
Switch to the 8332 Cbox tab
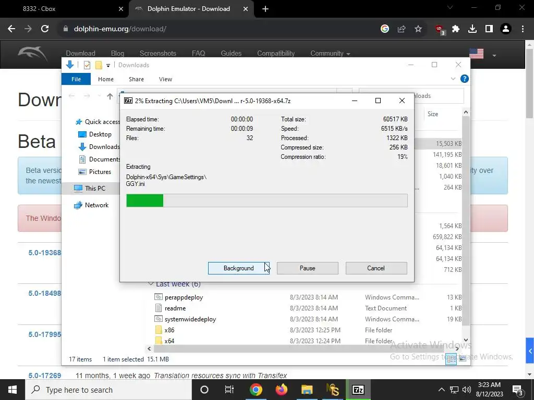click(x=39, y=9)
